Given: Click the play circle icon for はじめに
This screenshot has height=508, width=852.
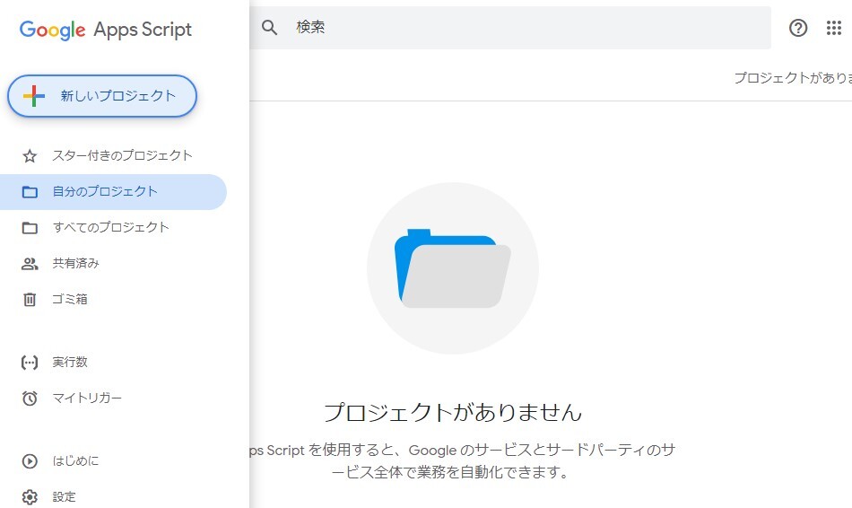Looking at the screenshot, I should 30,461.
